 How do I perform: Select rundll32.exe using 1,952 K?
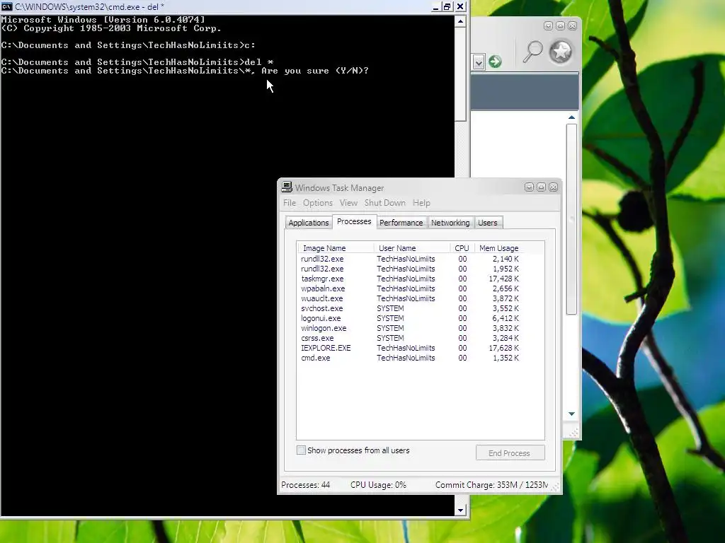point(410,269)
